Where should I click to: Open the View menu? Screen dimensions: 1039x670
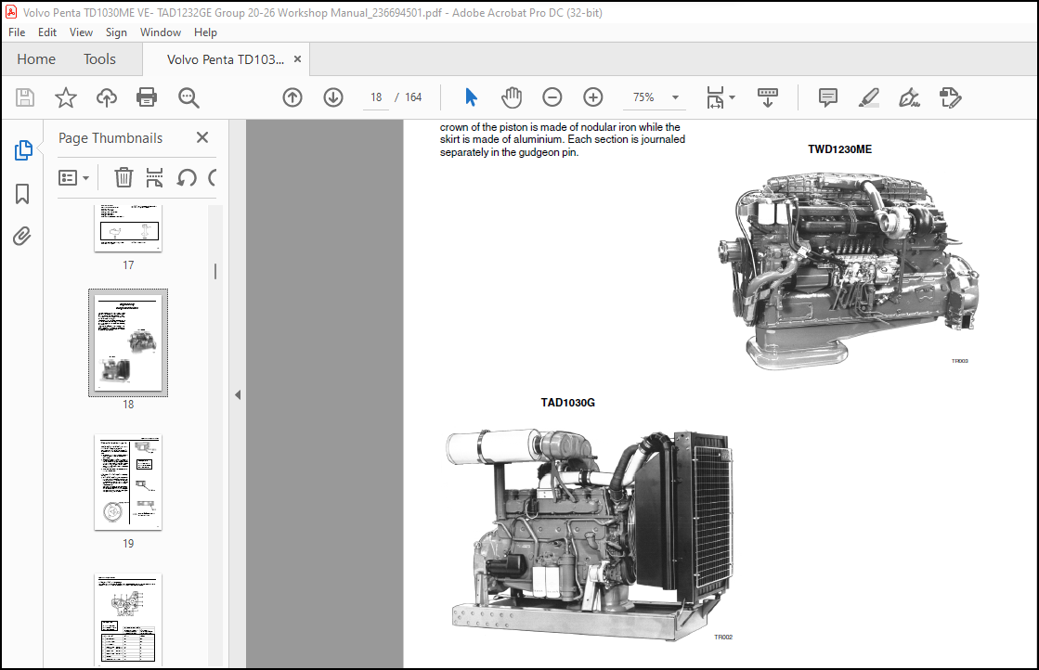pos(81,32)
